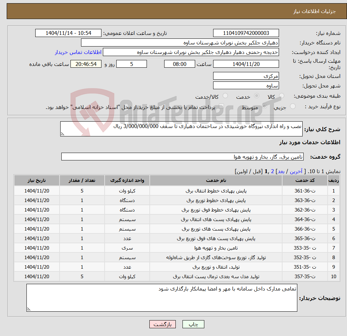This screenshot has height=336, width=347.
Task: Click the بازگشت back button
Action: [162, 324]
